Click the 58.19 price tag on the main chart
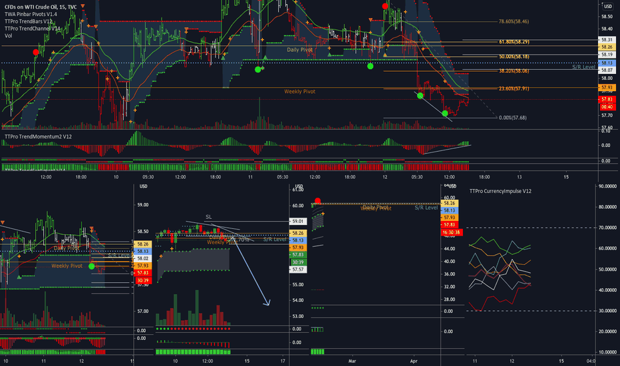 click(x=607, y=55)
